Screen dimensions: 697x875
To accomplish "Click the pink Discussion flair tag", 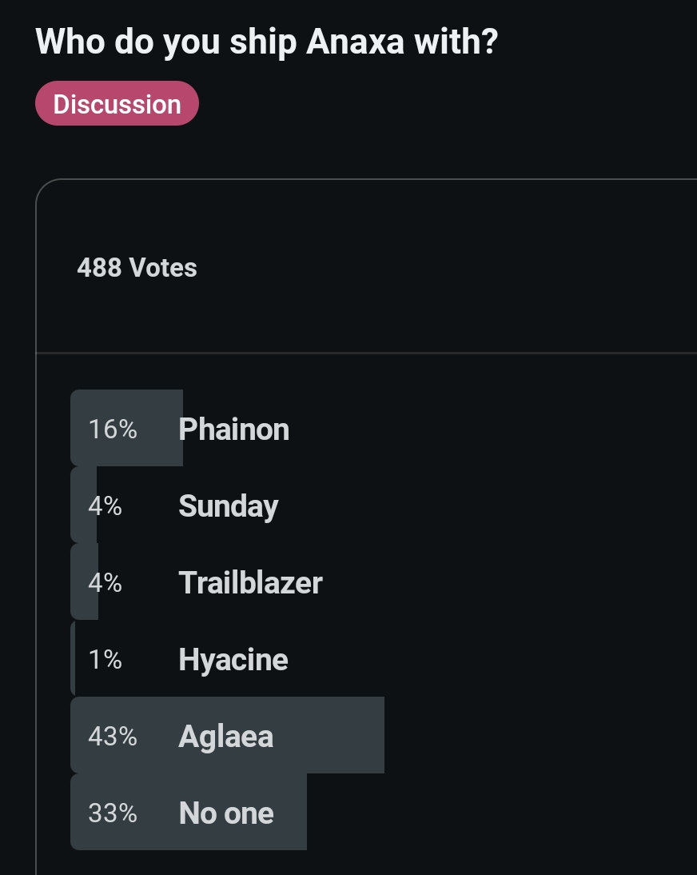I will tap(117, 103).
